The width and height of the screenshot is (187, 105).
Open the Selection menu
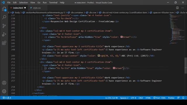(x=23, y=3)
